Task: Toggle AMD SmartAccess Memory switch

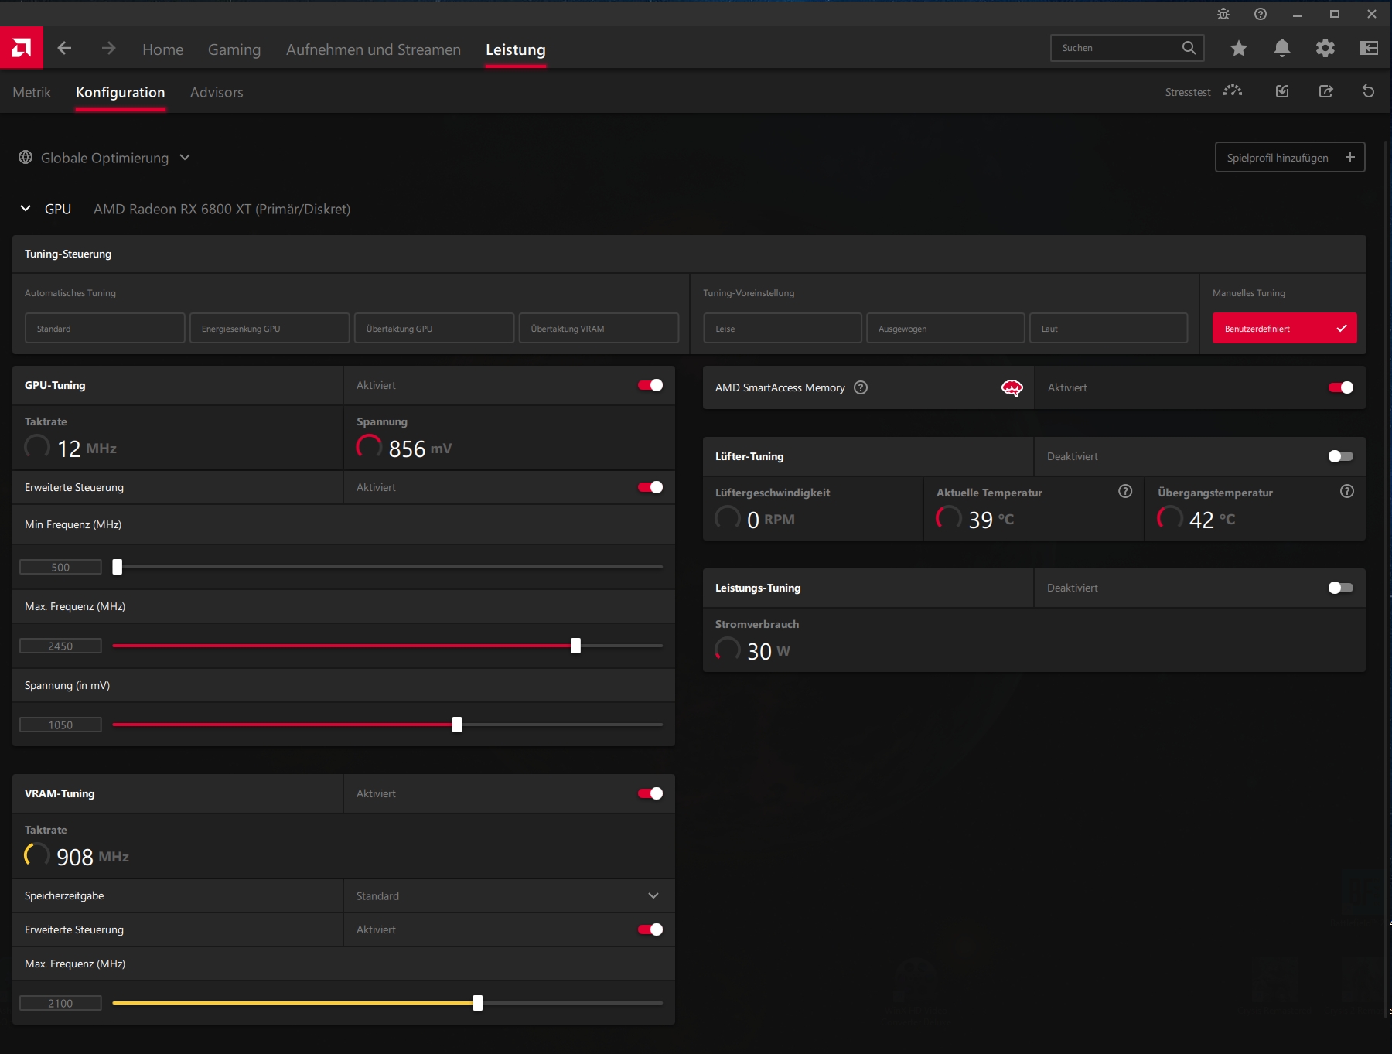Action: [1341, 387]
